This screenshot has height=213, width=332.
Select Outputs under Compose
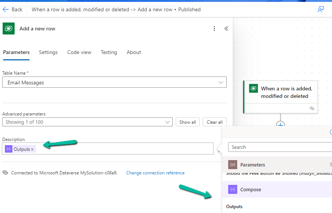tap(235, 207)
